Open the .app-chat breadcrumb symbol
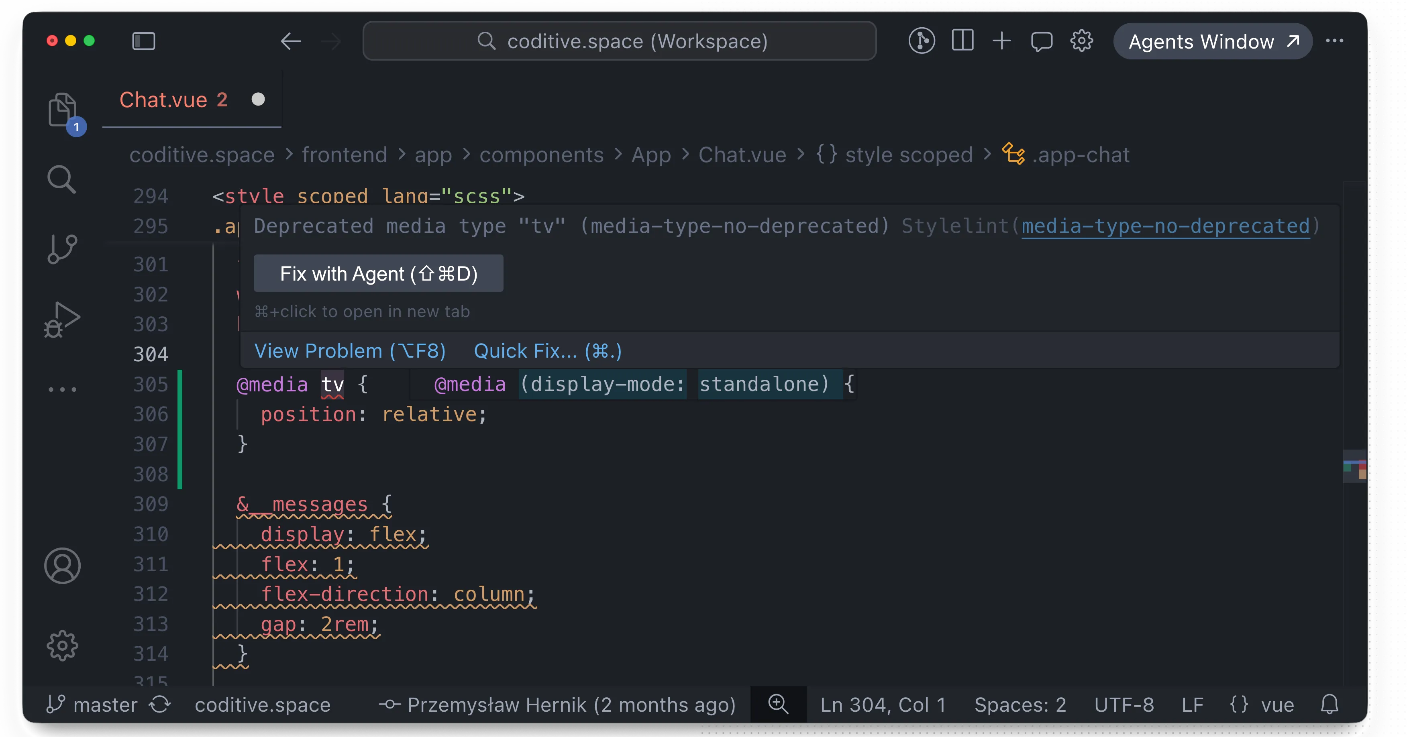The height and width of the screenshot is (737, 1411). point(1066,155)
